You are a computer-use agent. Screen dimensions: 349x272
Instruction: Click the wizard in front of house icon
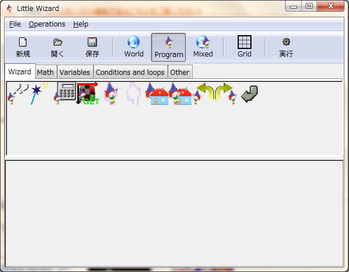180,93
